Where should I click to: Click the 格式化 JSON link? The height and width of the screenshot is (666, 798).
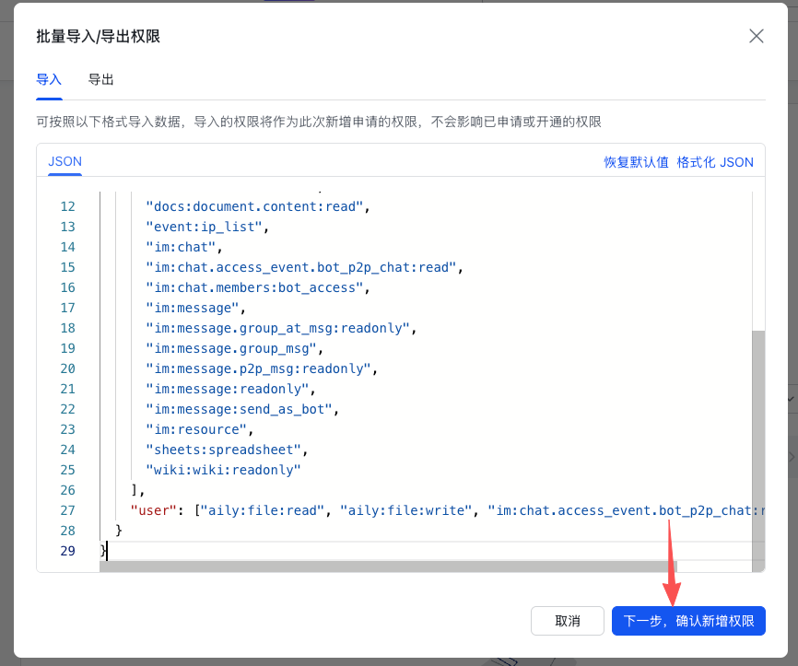(x=715, y=162)
